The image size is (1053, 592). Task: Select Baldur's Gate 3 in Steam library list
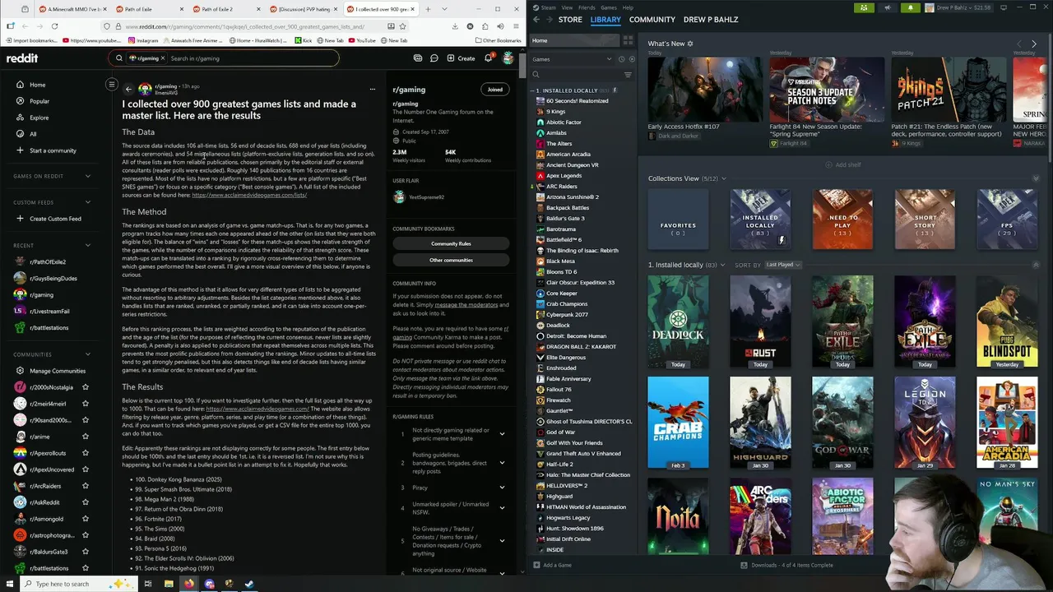(565, 219)
